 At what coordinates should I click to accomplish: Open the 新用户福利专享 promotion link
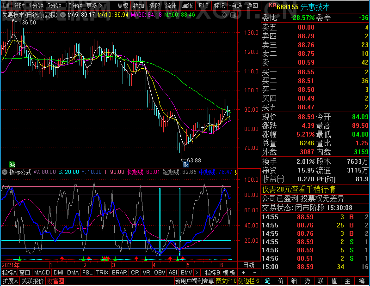[194, 281]
